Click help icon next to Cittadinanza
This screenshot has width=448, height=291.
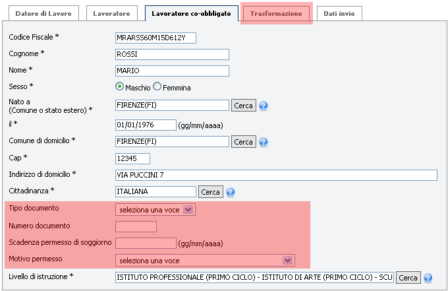tap(231, 192)
